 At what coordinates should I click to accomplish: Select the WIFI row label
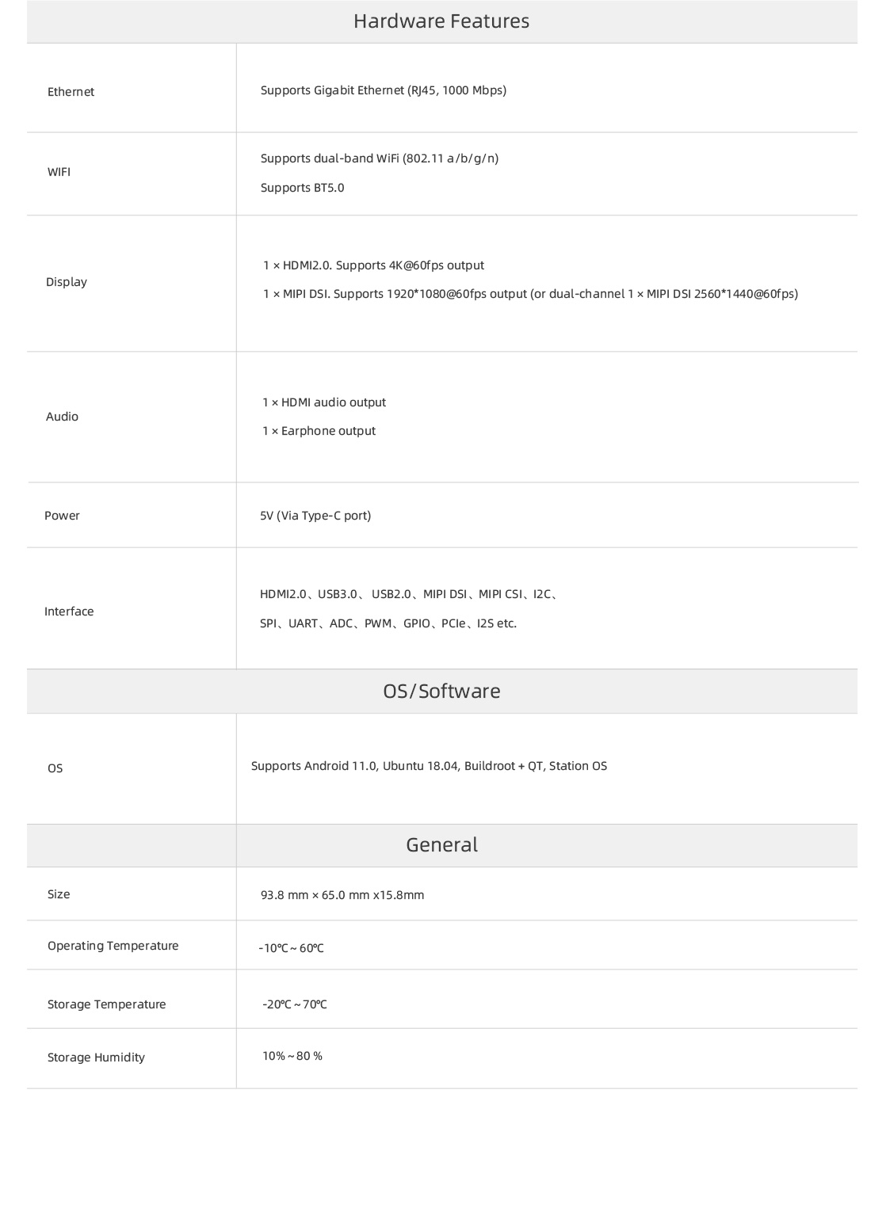pyautogui.click(x=59, y=172)
